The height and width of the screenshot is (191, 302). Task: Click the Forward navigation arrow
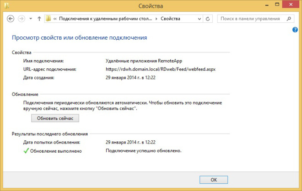pyautogui.click(x=21, y=19)
